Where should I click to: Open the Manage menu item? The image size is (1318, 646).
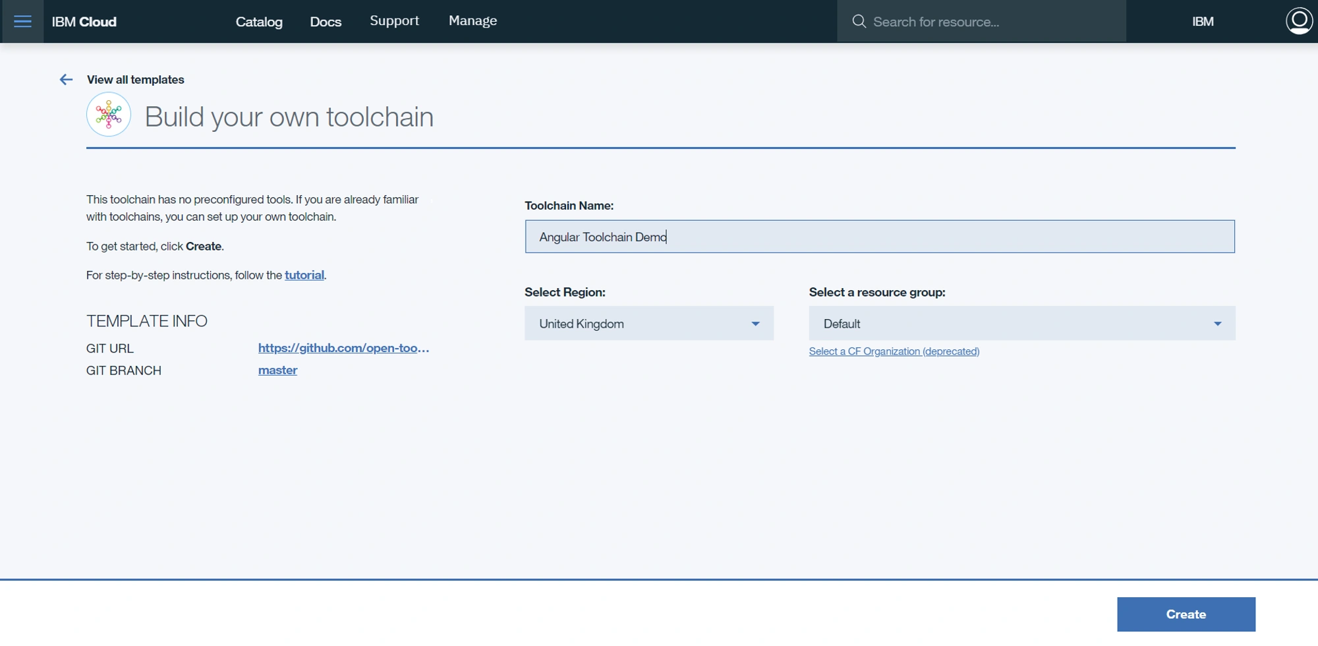[473, 21]
